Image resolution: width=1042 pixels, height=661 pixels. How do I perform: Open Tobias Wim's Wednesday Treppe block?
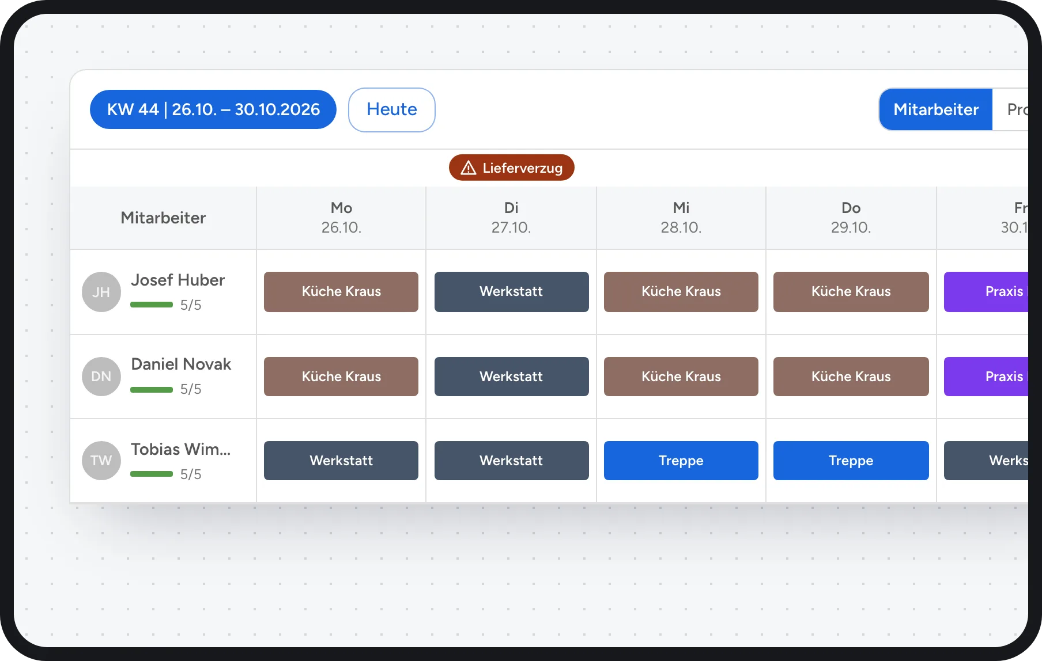pos(681,461)
